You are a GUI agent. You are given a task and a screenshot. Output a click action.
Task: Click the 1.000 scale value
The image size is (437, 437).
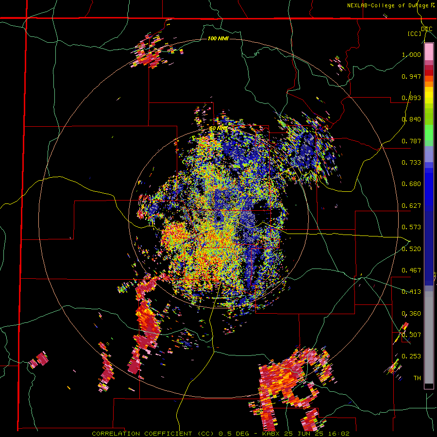coord(411,54)
